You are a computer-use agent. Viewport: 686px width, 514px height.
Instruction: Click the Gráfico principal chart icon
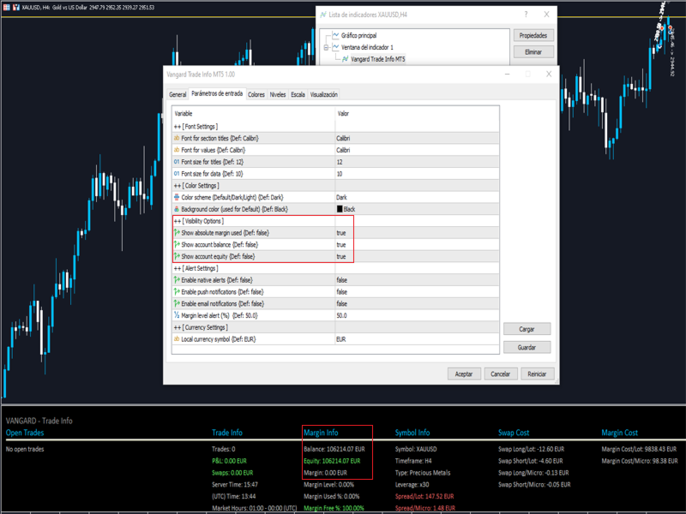click(x=335, y=35)
